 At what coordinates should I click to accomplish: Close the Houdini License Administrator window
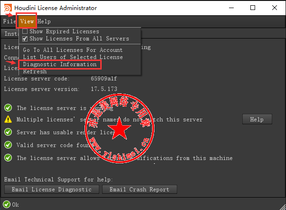coord(275,8)
